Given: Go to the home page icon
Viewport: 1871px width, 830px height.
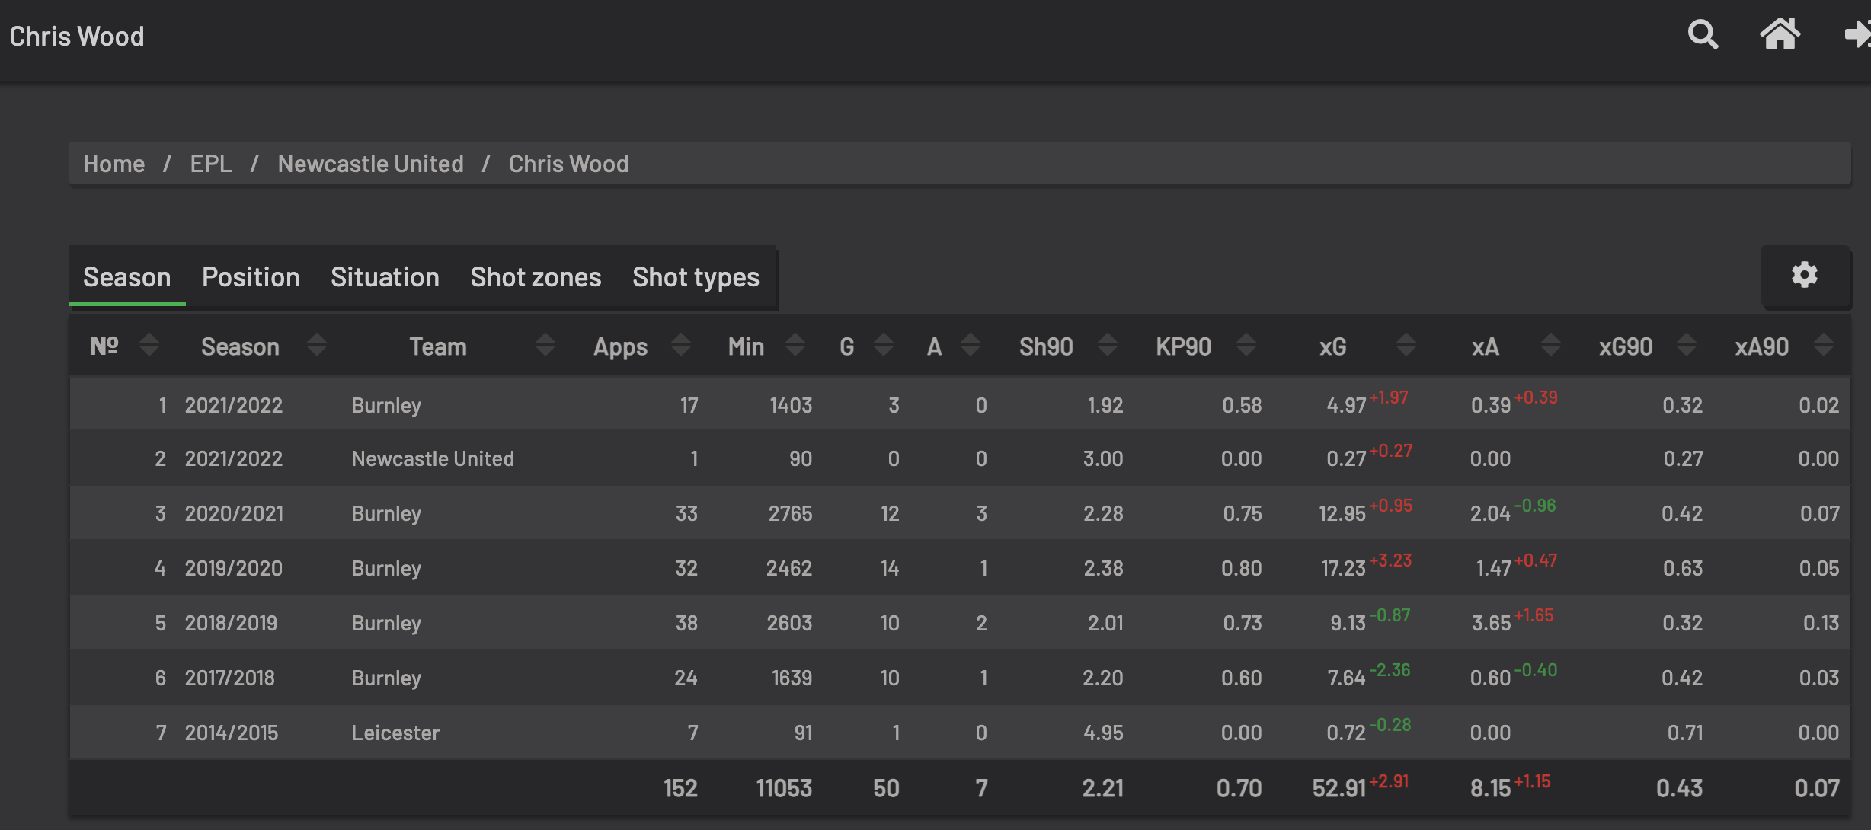Looking at the screenshot, I should 1780,35.
